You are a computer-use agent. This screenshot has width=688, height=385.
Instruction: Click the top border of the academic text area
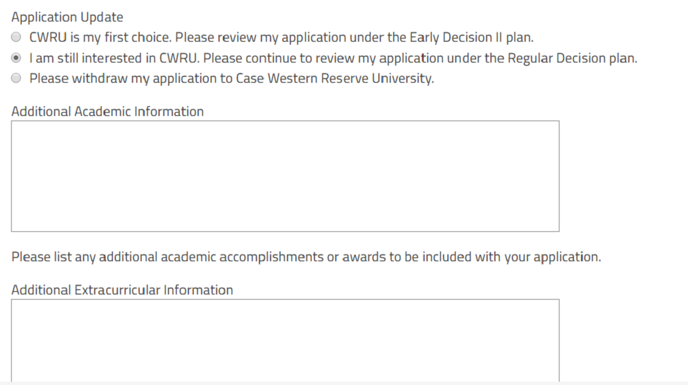coord(285,121)
